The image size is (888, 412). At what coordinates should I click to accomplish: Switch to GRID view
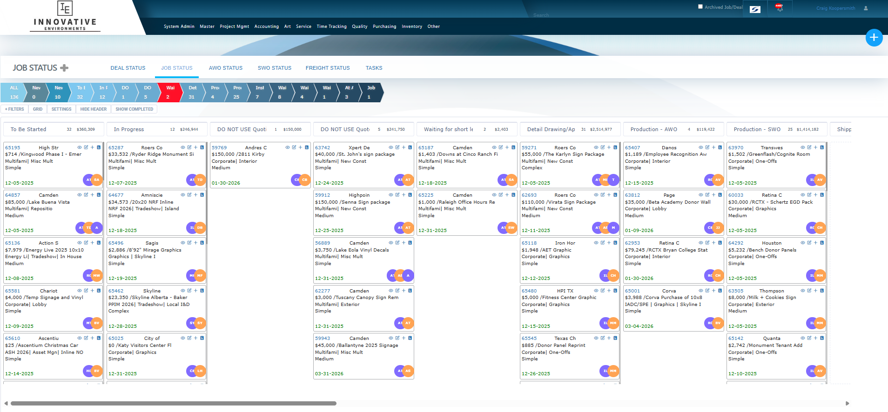point(38,109)
